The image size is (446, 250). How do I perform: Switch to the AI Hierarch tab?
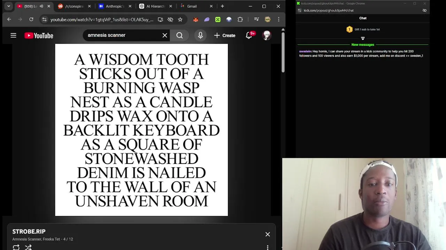tap(155, 6)
